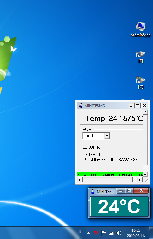Open the Action Center flag tray icon
Screen dimensions: 153x239
click(104, 233)
